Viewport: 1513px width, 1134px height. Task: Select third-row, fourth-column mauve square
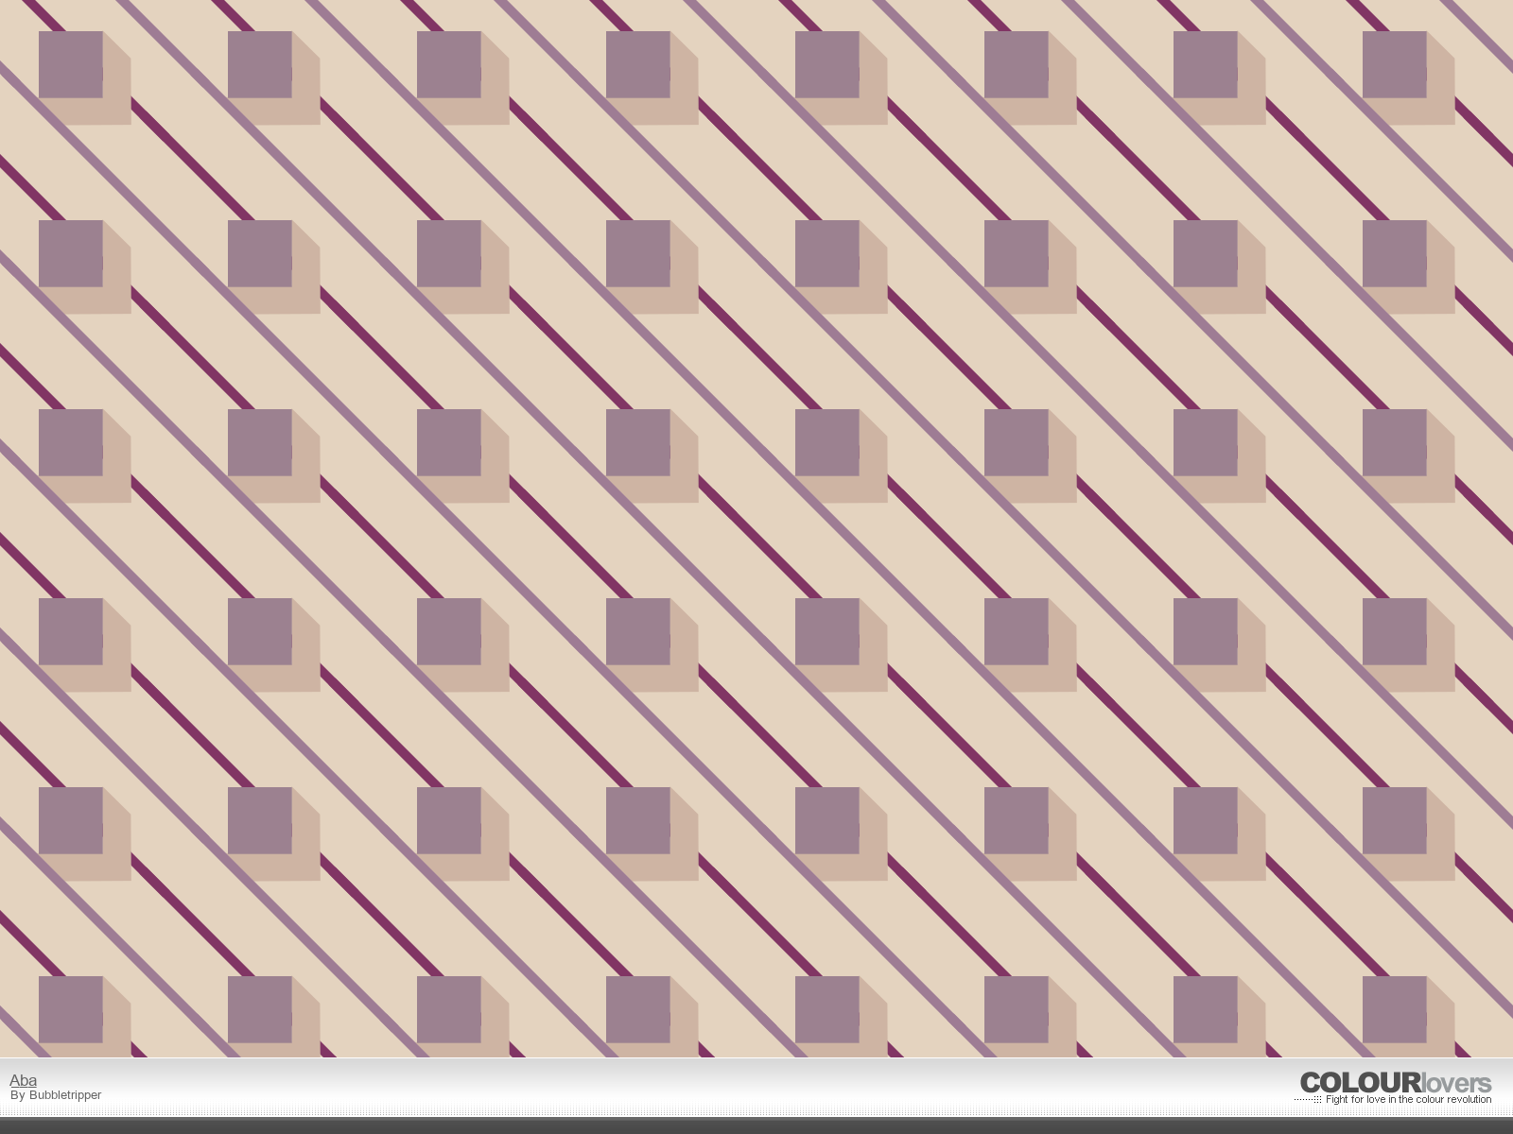click(x=638, y=442)
